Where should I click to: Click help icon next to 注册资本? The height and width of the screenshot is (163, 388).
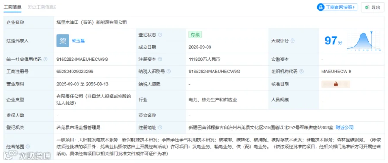click(x=160, y=60)
